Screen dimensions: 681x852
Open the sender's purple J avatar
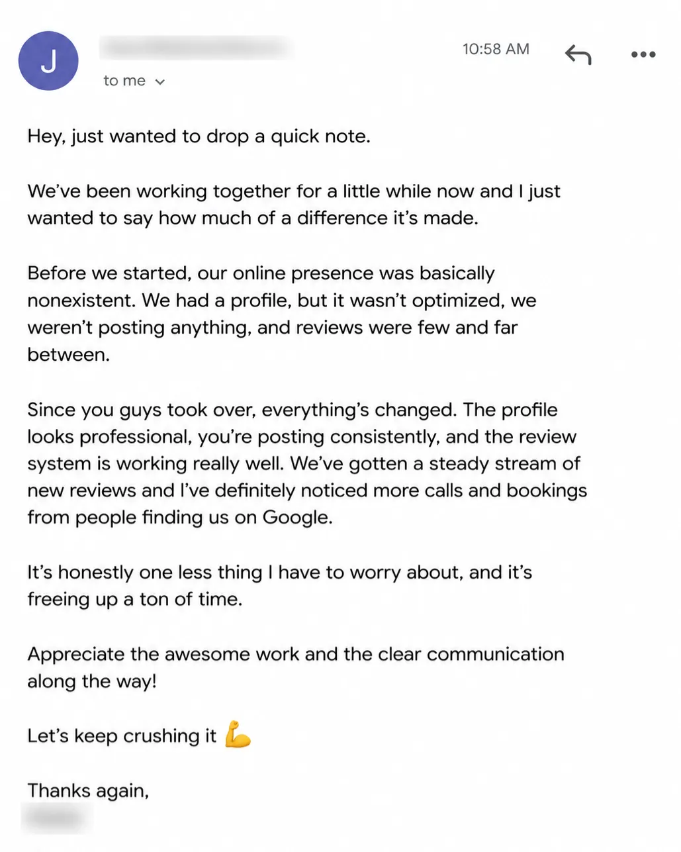point(48,61)
